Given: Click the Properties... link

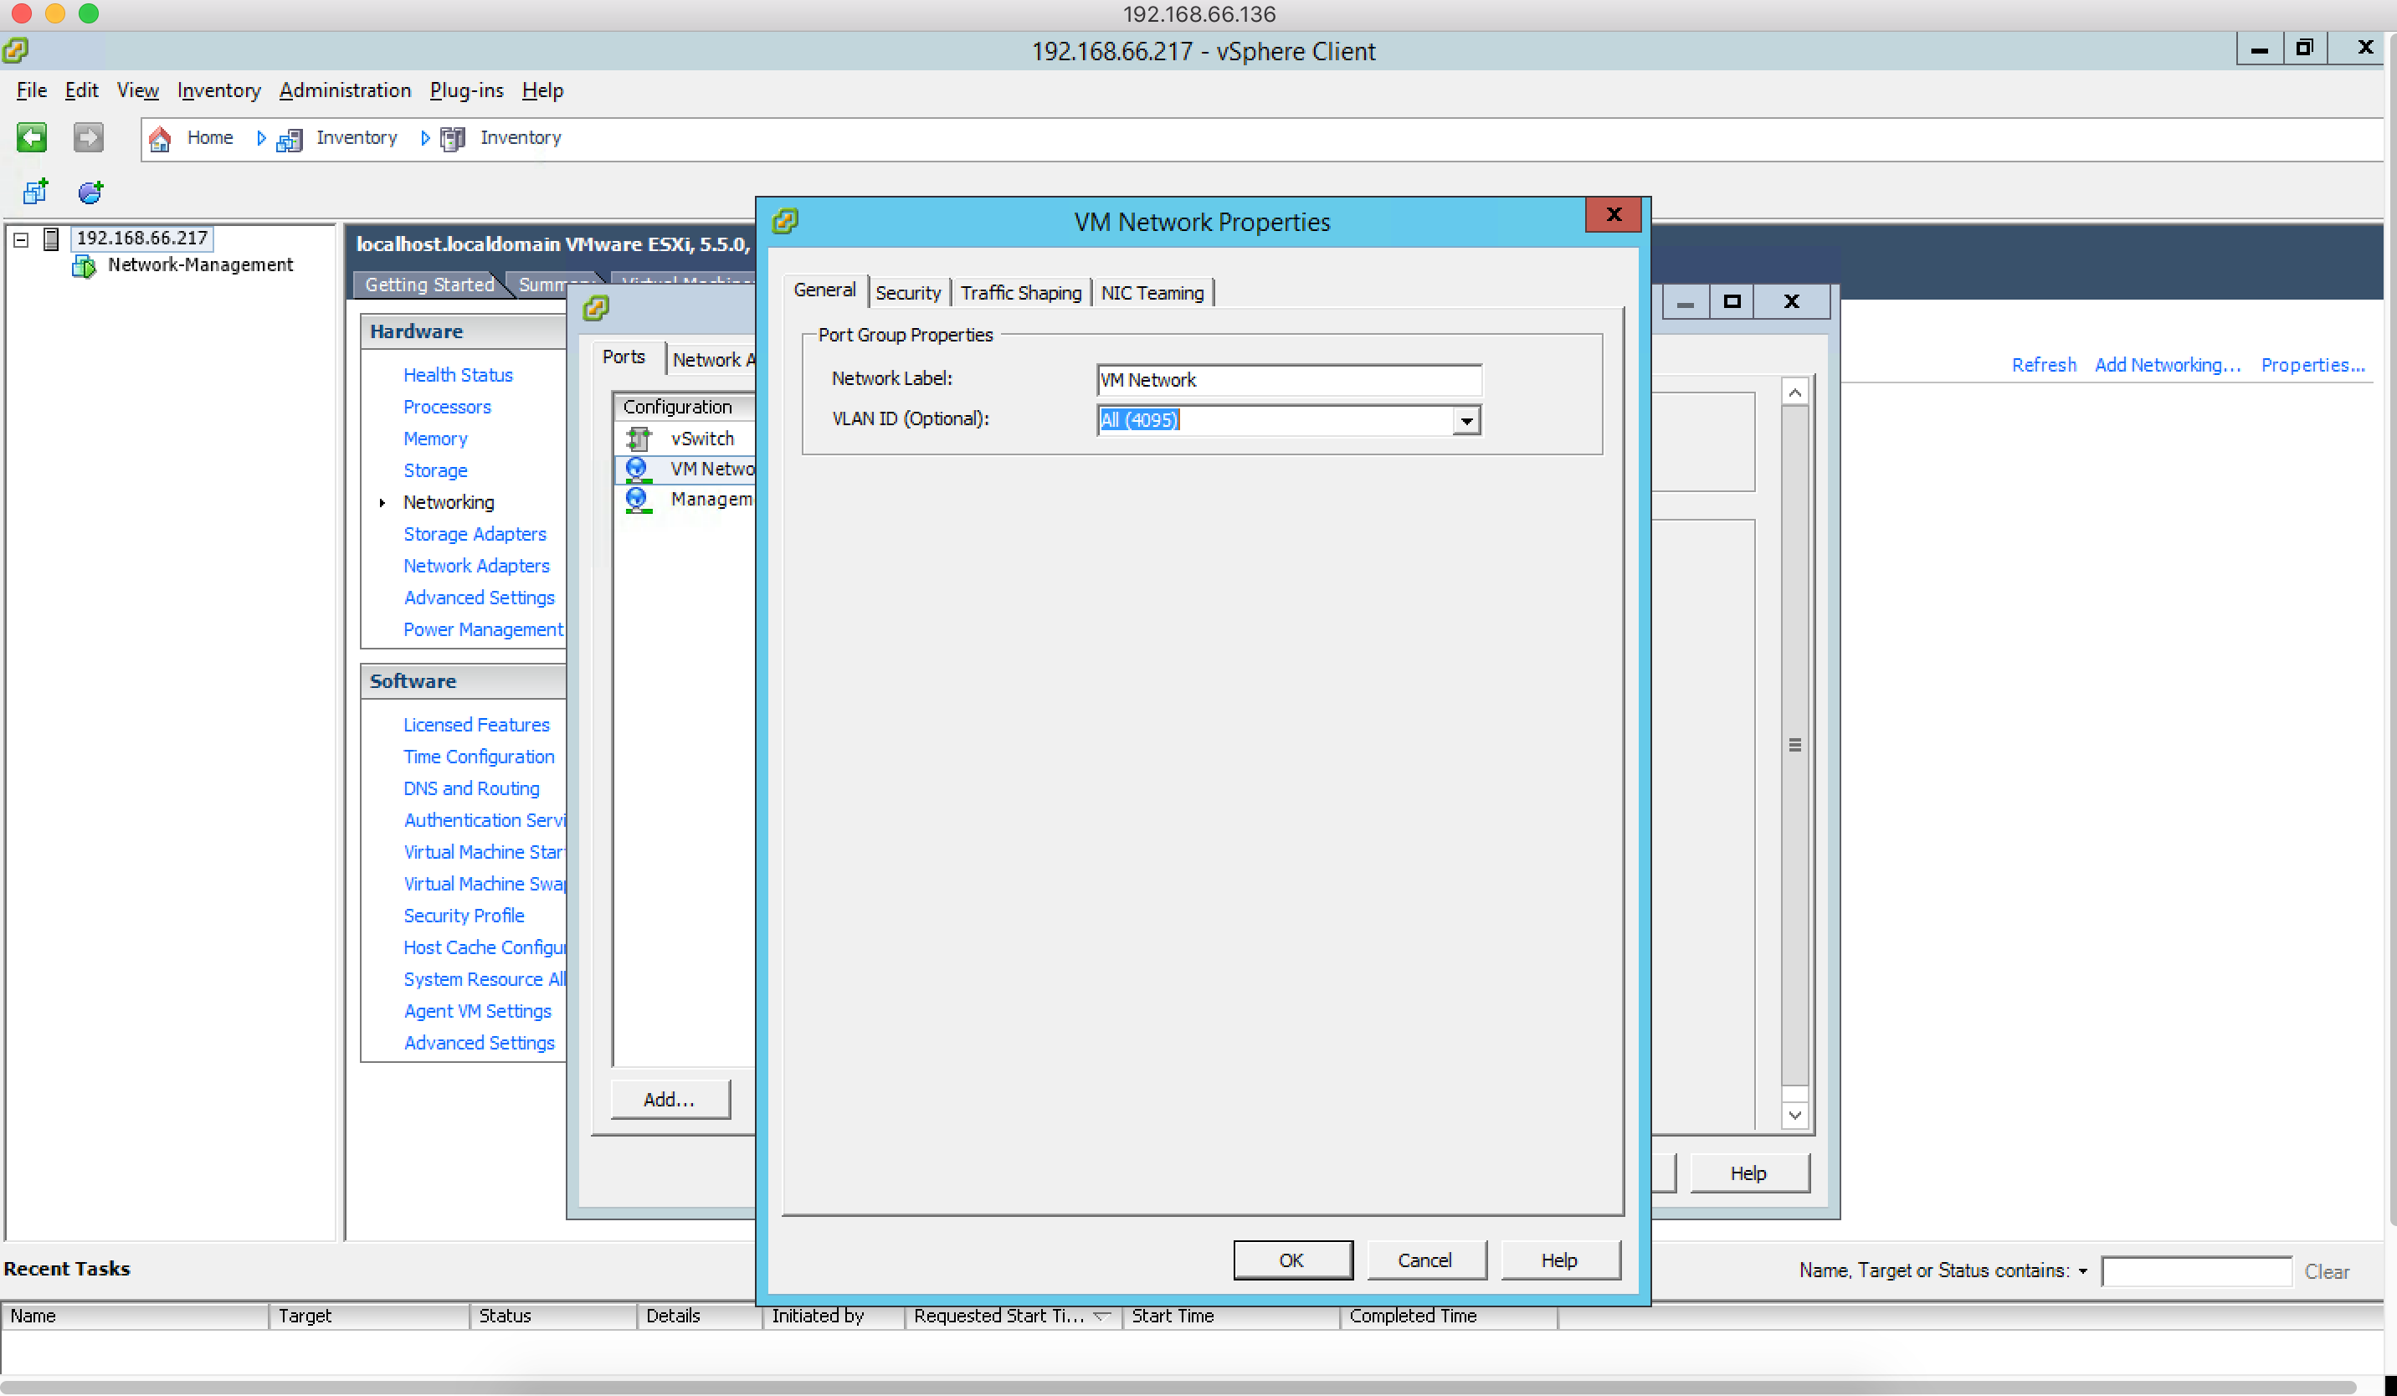Looking at the screenshot, I should [x=2313, y=365].
